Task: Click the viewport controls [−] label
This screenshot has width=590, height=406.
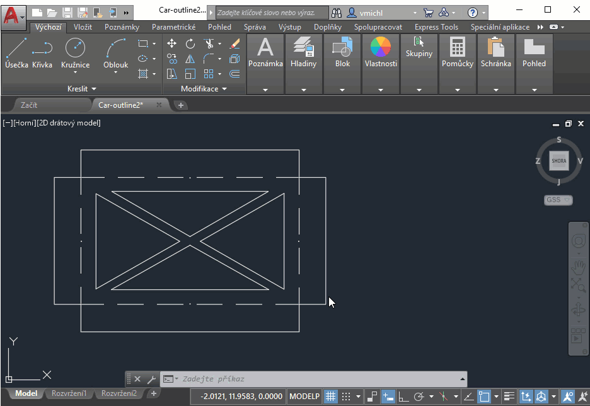Action: pyautogui.click(x=8, y=123)
